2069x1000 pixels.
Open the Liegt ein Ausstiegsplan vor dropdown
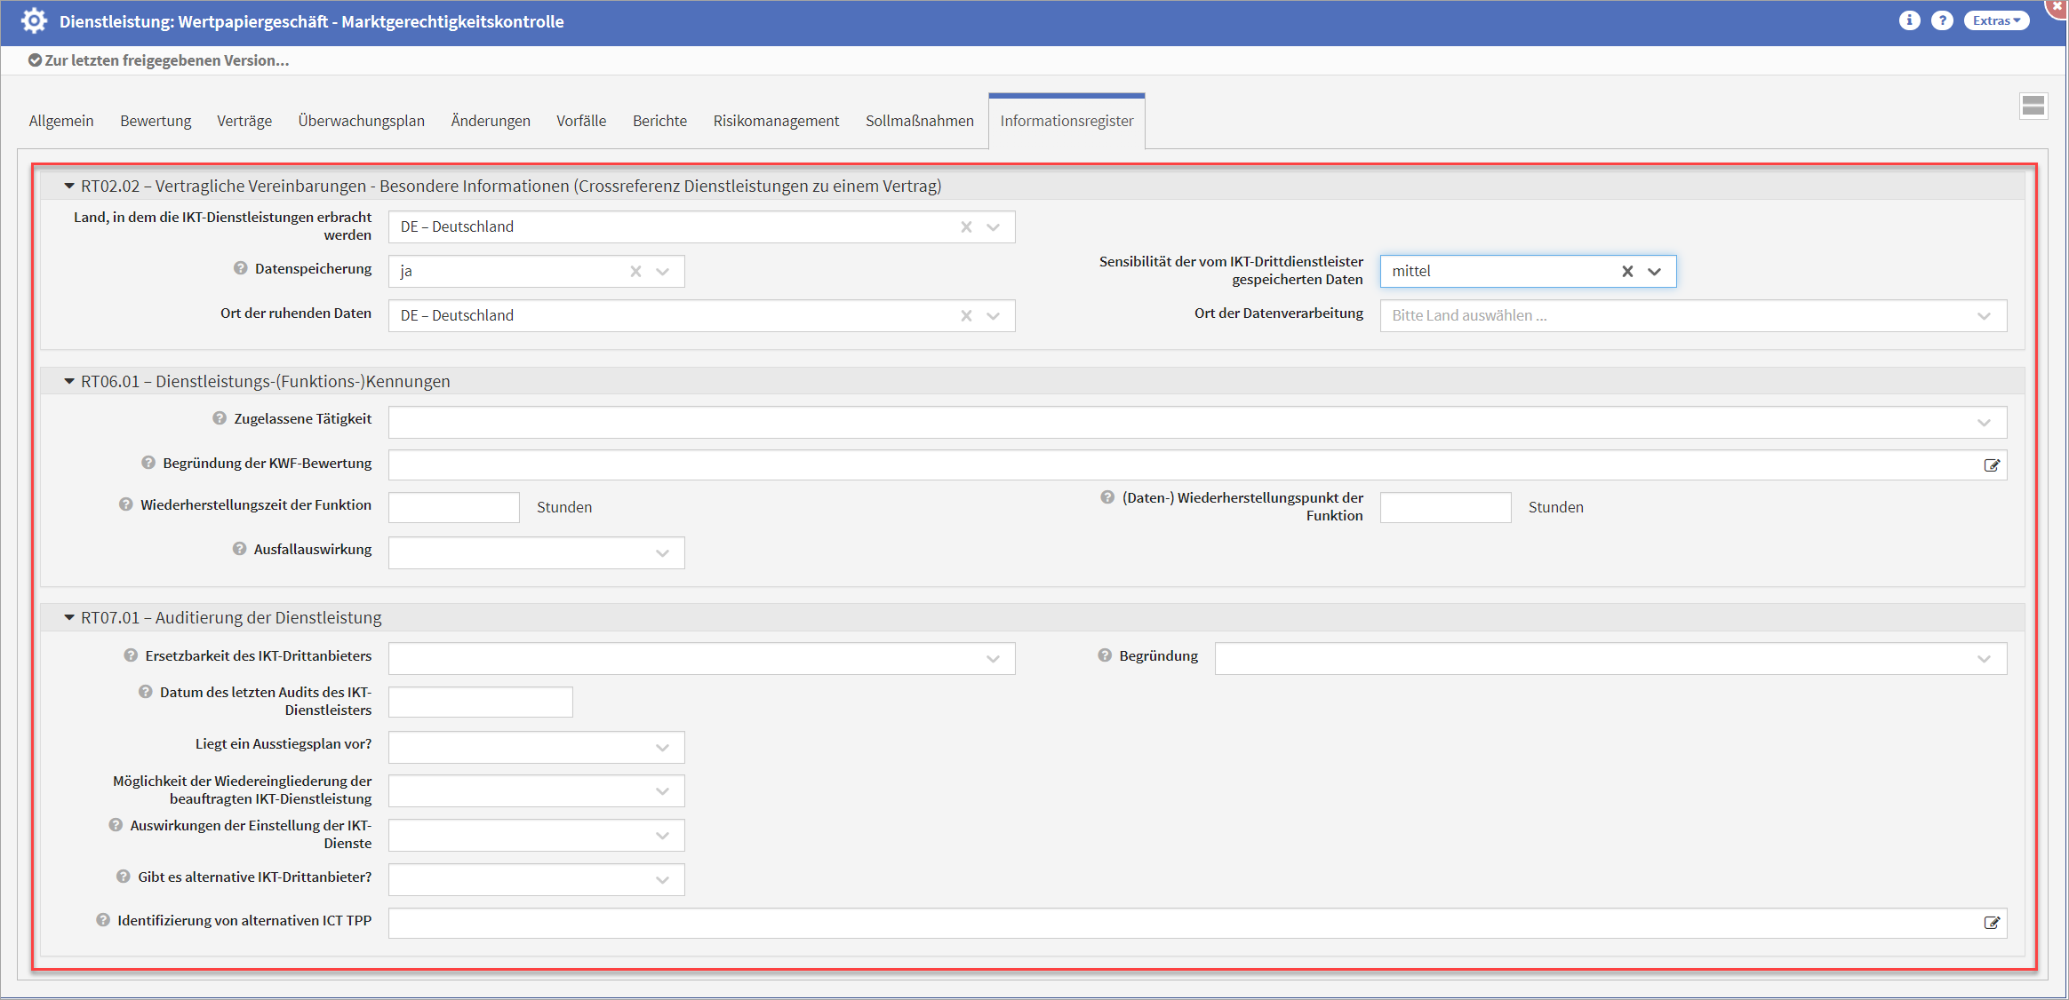[x=662, y=748]
